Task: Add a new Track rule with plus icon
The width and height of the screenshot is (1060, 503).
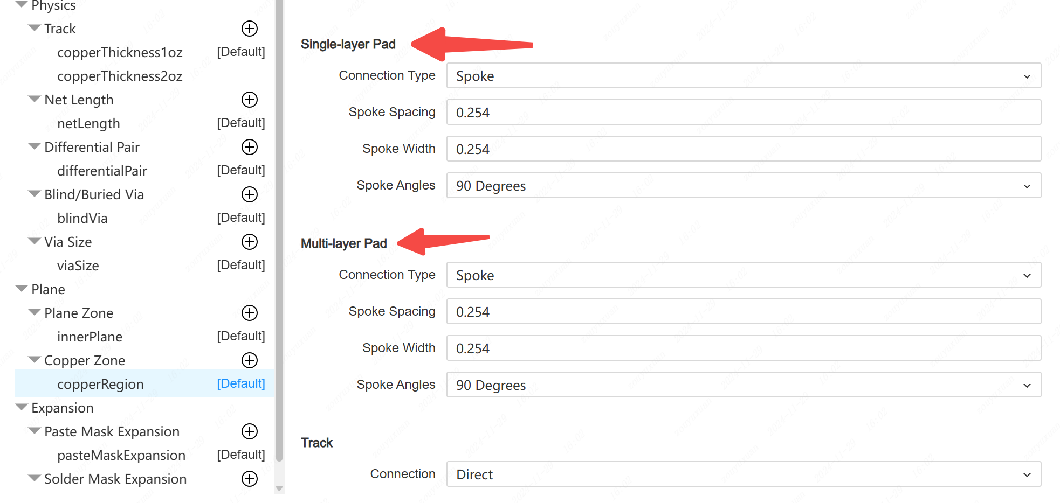Action: pos(249,29)
